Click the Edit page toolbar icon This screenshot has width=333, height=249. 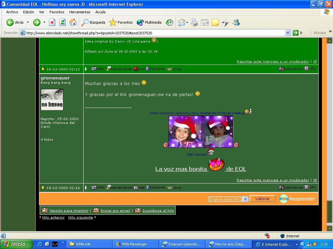coord(205,22)
